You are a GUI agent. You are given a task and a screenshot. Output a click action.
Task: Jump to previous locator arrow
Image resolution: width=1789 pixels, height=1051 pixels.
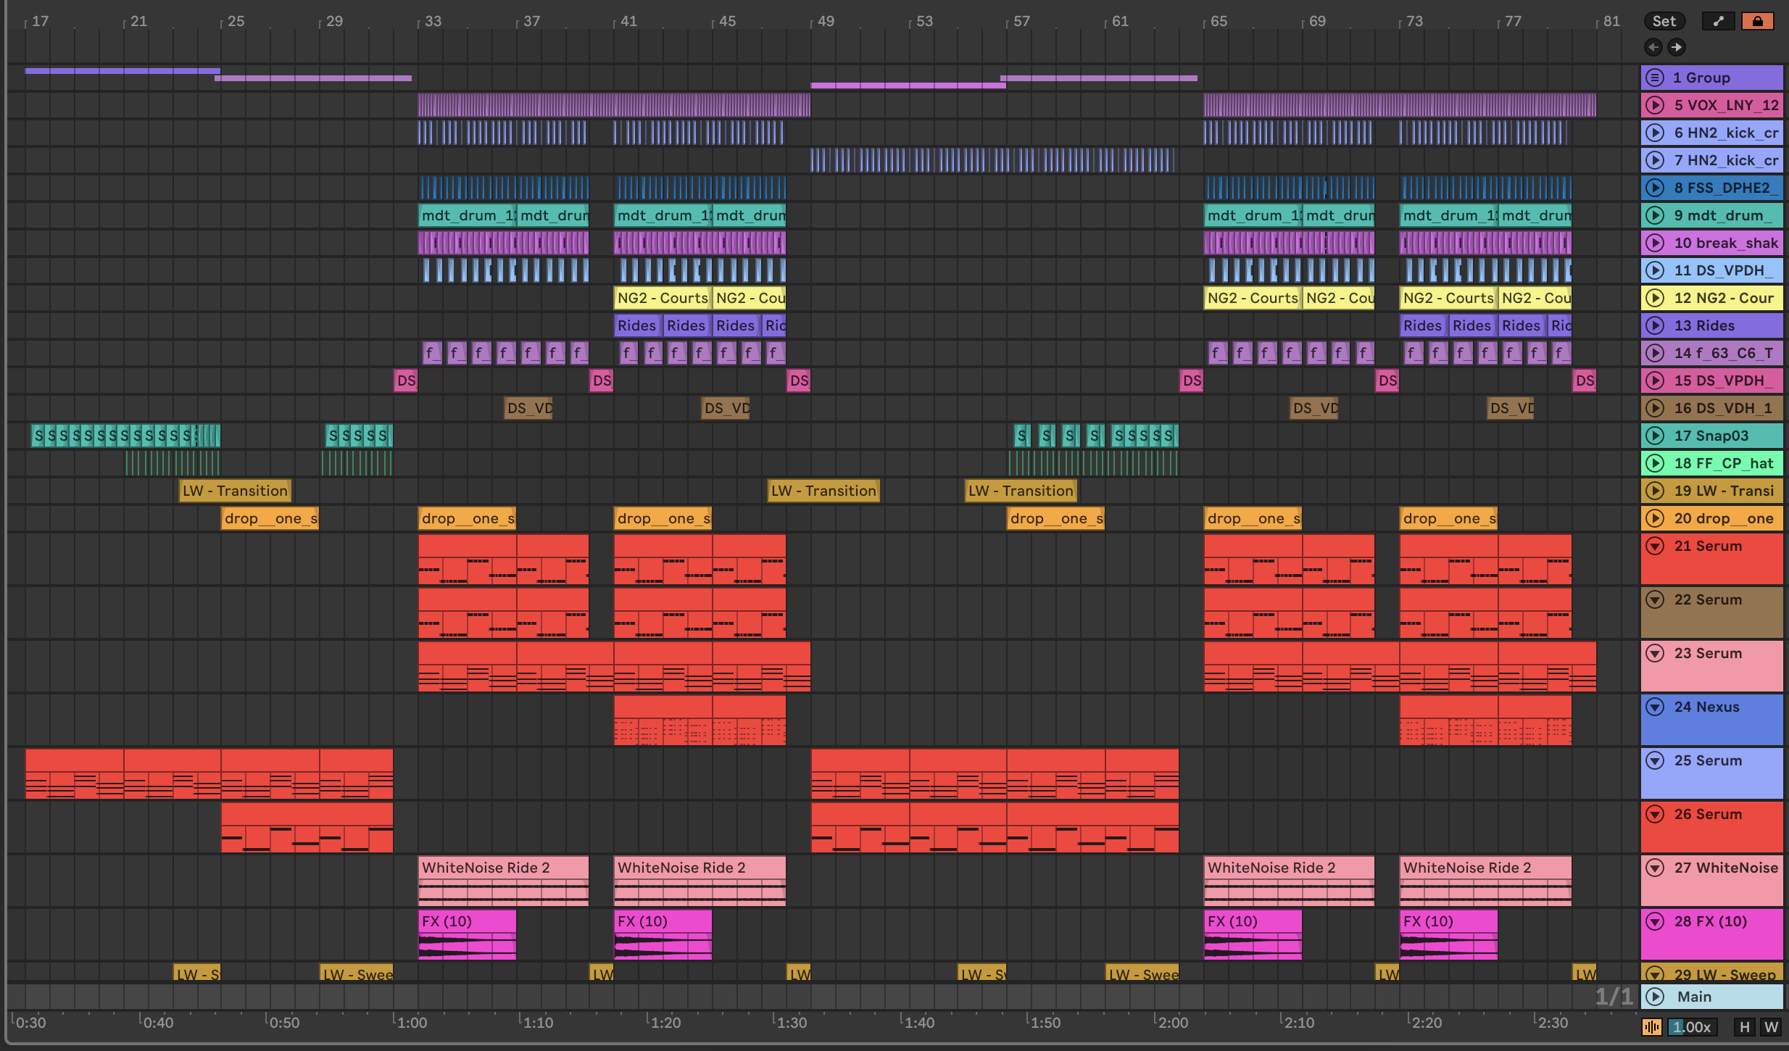click(1653, 47)
